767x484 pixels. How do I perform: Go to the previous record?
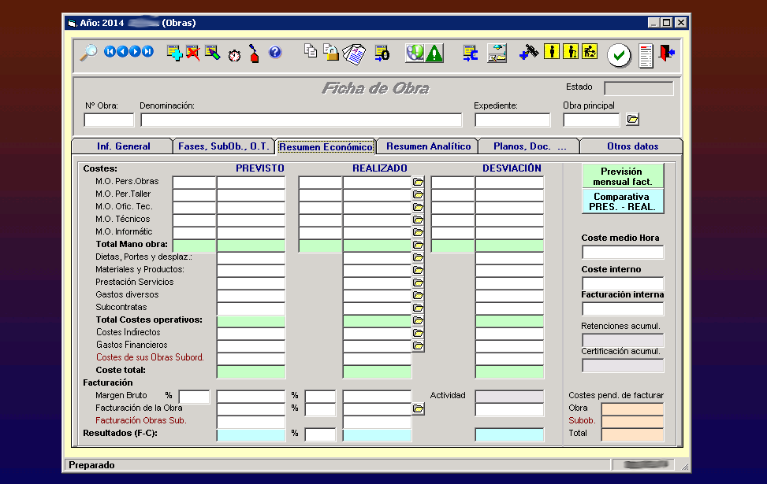pos(122,51)
